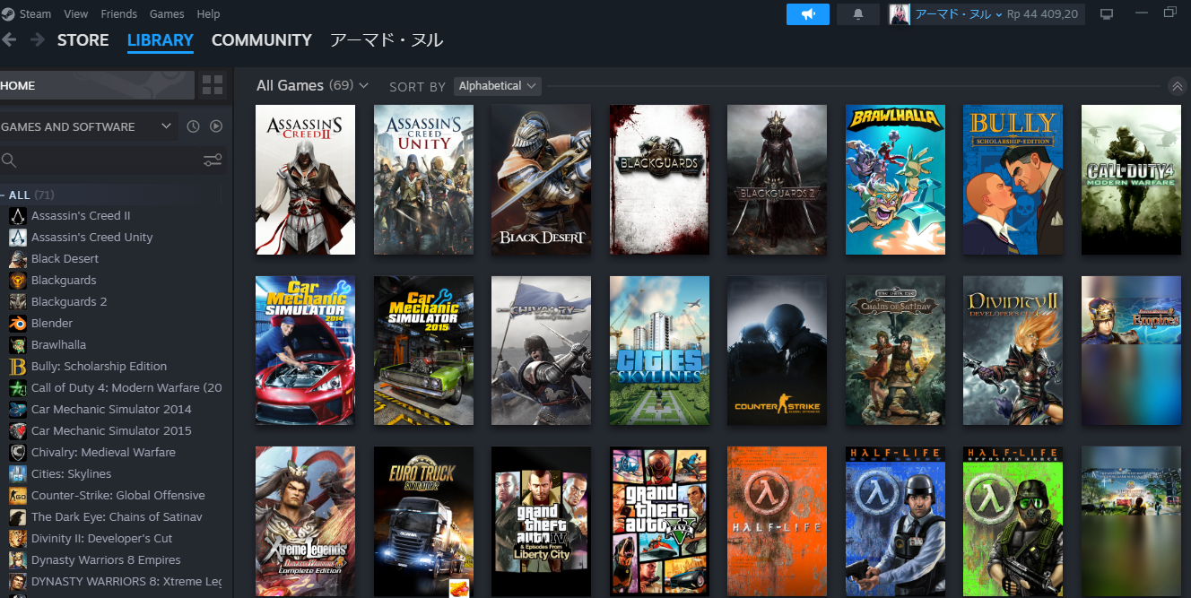Switch to the LIBRARY tab
Image resolution: width=1191 pixels, height=598 pixels.
pyautogui.click(x=161, y=40)
